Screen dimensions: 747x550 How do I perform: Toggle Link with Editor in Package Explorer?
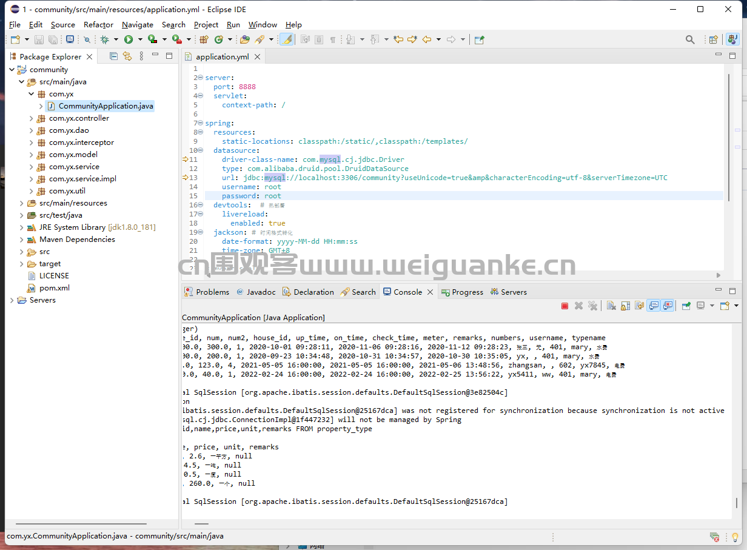click(127, 56)
